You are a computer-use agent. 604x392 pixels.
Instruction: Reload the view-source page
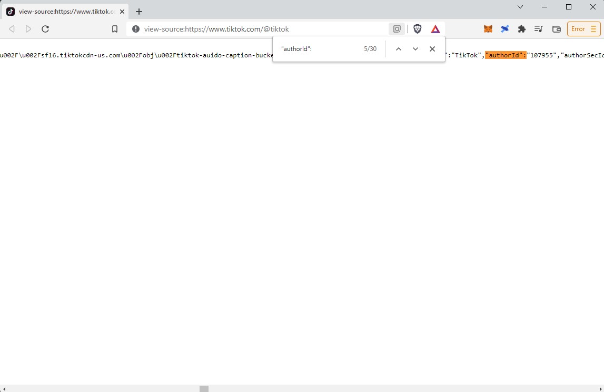click(x=45, y=29)
